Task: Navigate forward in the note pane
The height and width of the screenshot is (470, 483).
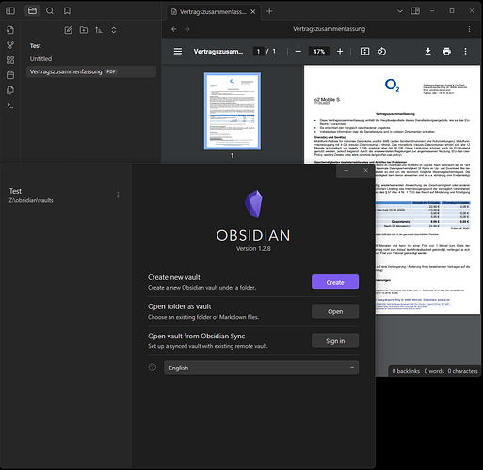Action: click(187, 29)
